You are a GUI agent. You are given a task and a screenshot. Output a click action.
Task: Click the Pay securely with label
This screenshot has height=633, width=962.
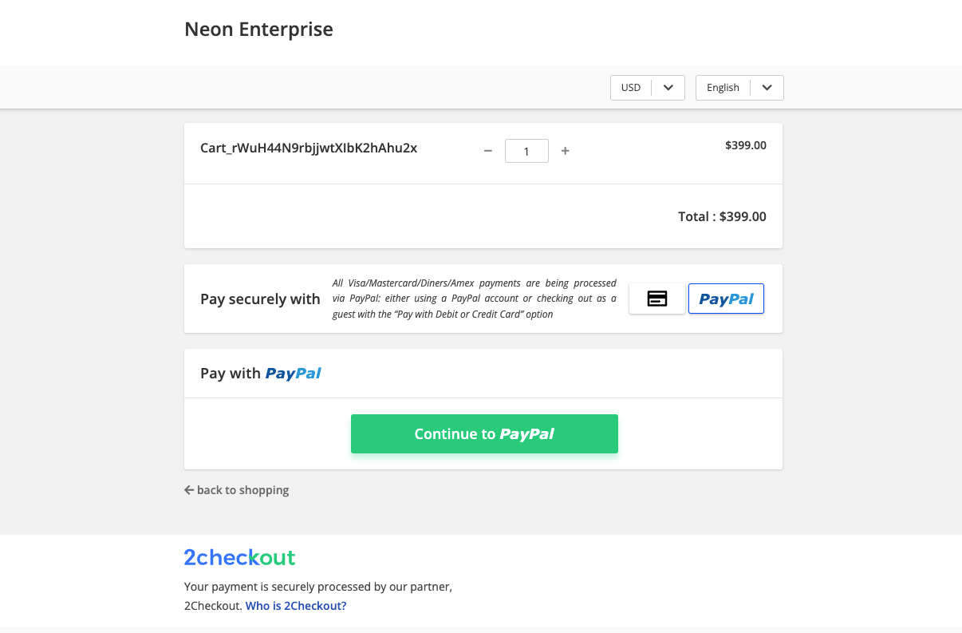pyautogui.click(x=260, y=299)
